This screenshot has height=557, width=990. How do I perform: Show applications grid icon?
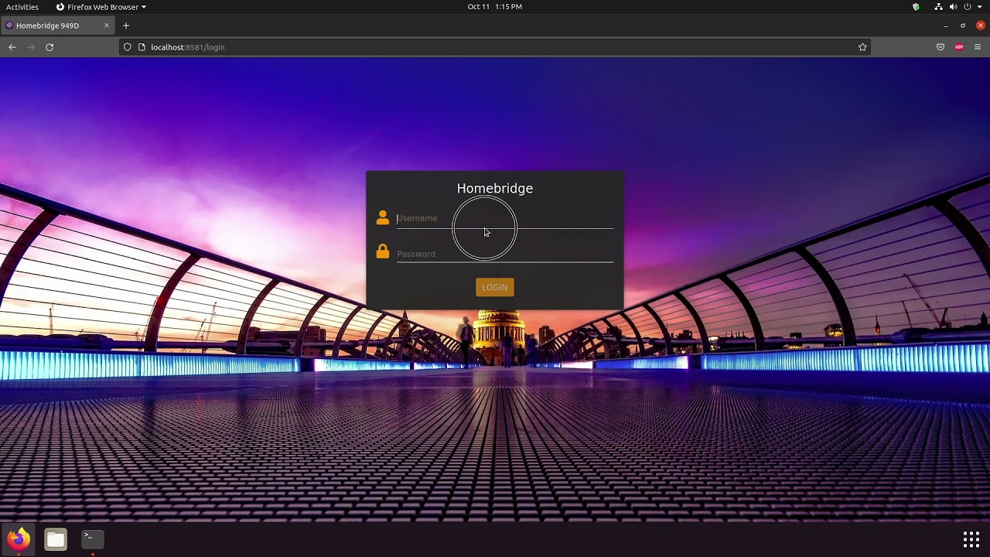(971, 539)
